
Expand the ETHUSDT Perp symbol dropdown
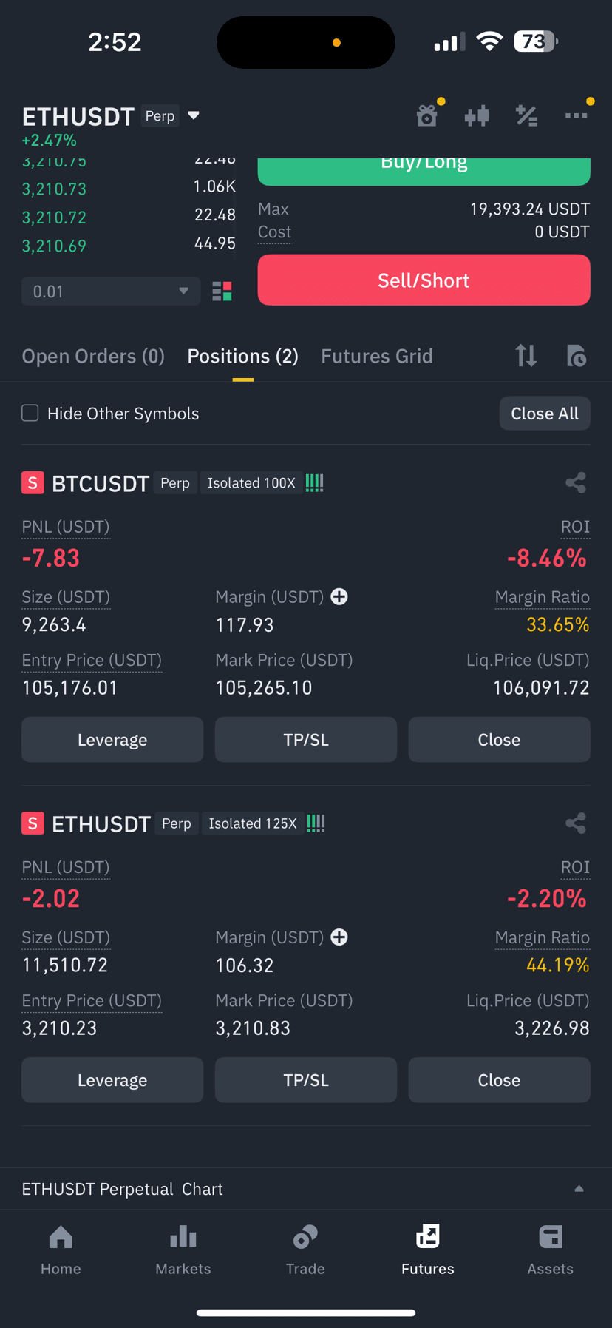[x=194, y=115]
